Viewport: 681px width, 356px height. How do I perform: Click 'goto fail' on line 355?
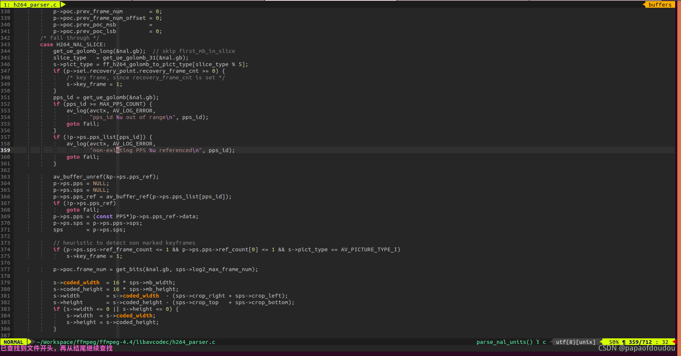pos(83,124)
